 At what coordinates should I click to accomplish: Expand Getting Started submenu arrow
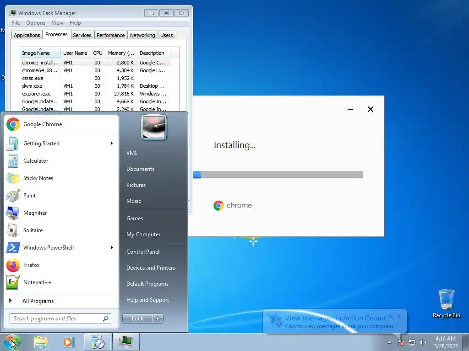pos(112,144)
